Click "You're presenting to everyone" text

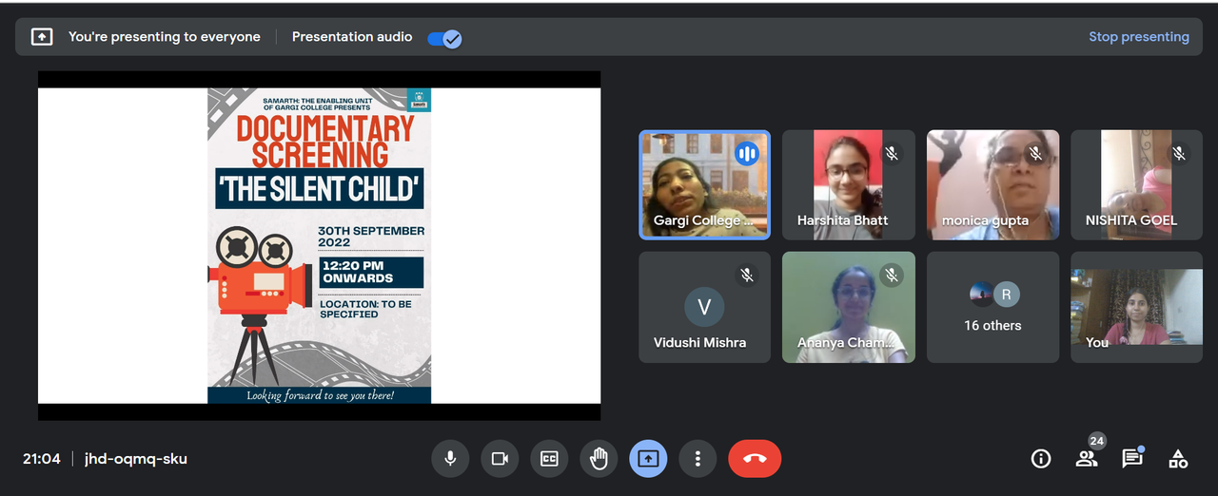(x=165, y=37)
